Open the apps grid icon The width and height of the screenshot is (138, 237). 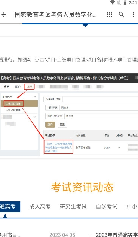point(110,15)
